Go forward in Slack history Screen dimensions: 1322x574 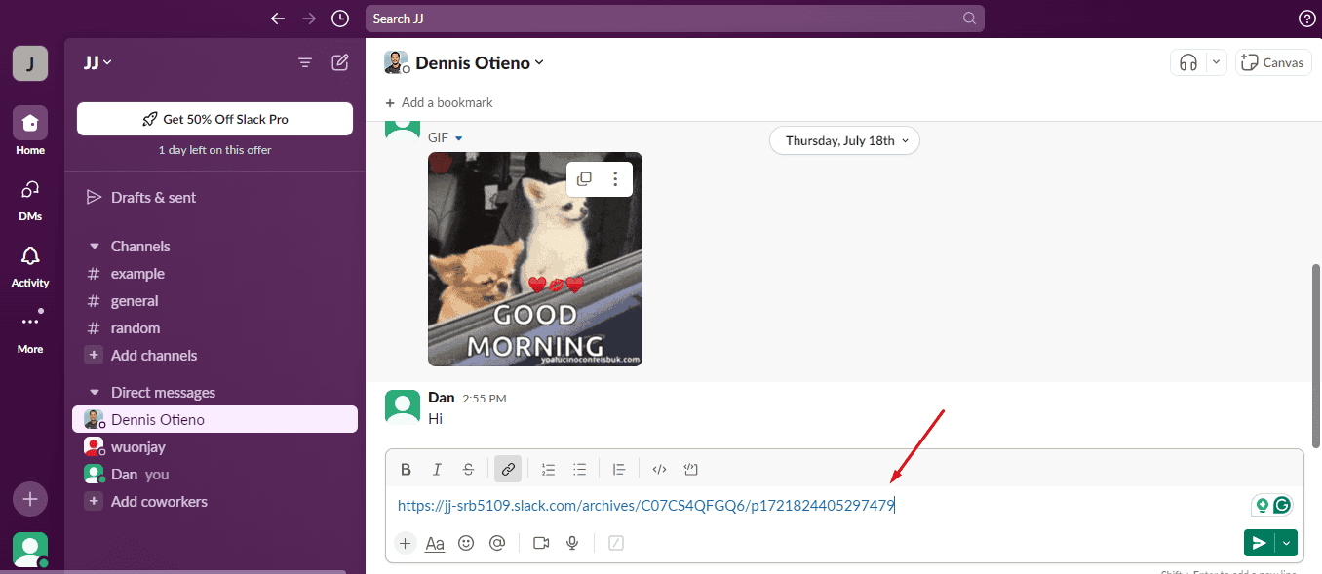(x=309, y=19)
